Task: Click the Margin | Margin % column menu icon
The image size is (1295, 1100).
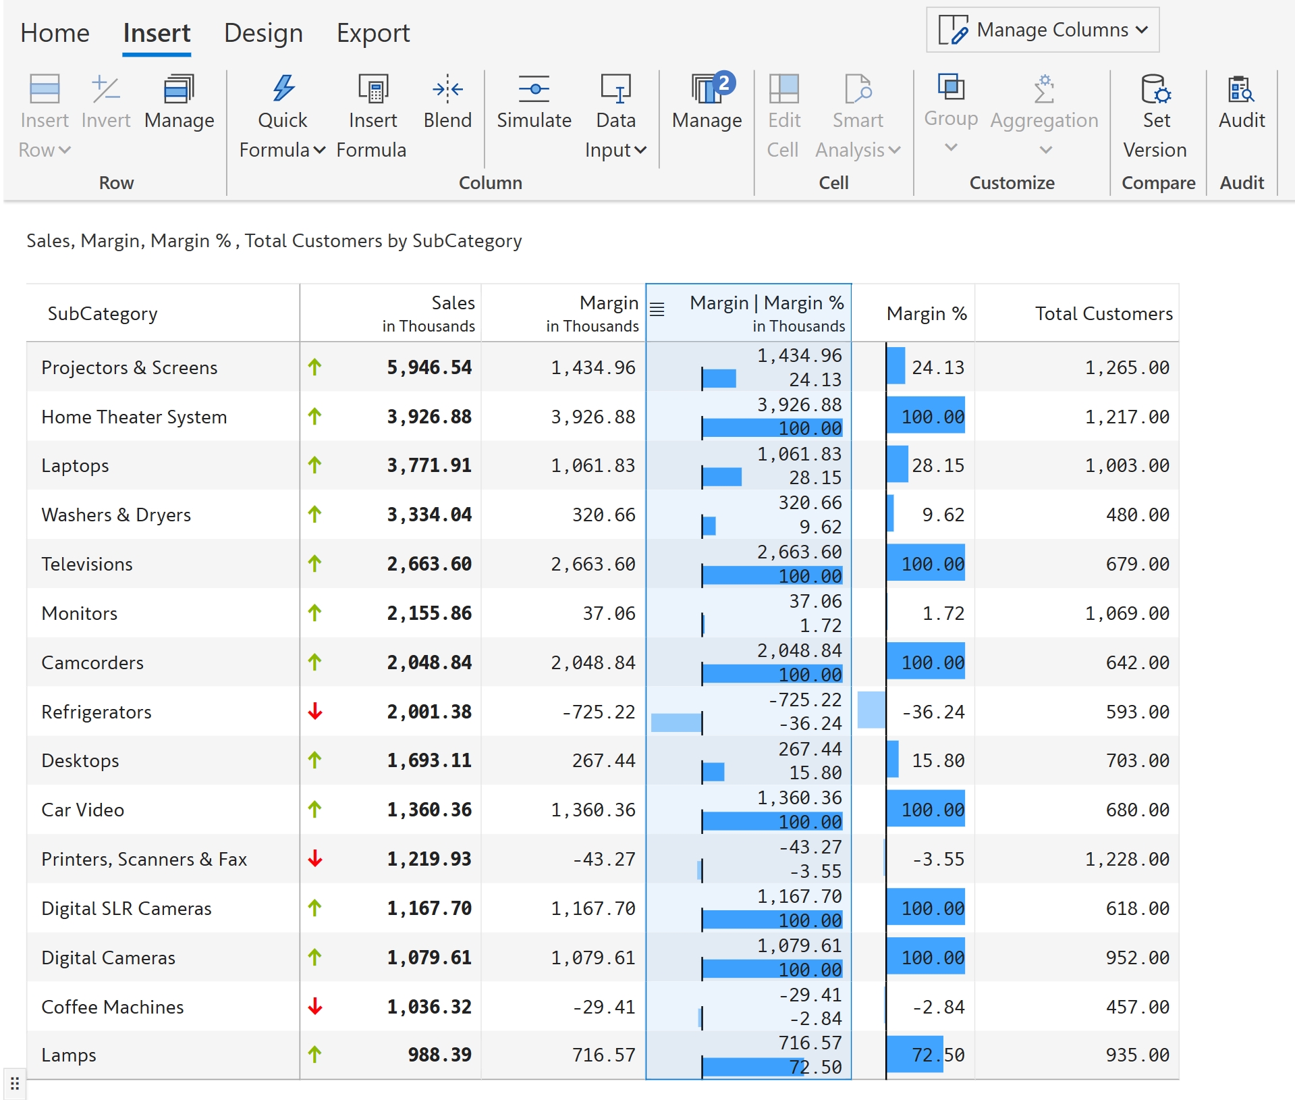Action: [657, 309]
